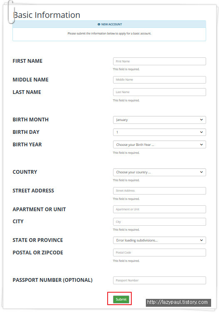Click the City input box

(x=159, y=222)
